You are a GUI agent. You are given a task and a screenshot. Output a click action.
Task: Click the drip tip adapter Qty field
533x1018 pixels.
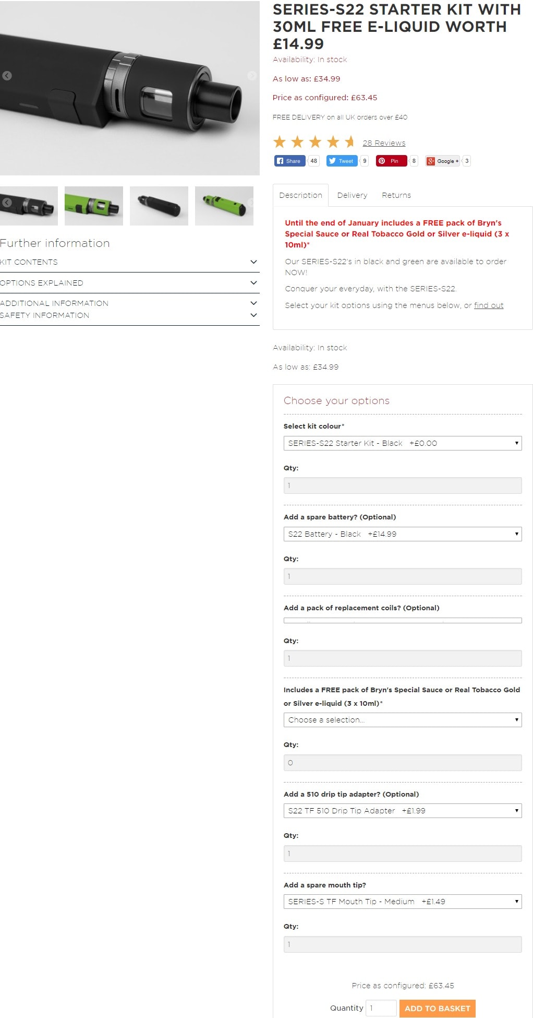(403, 854)
